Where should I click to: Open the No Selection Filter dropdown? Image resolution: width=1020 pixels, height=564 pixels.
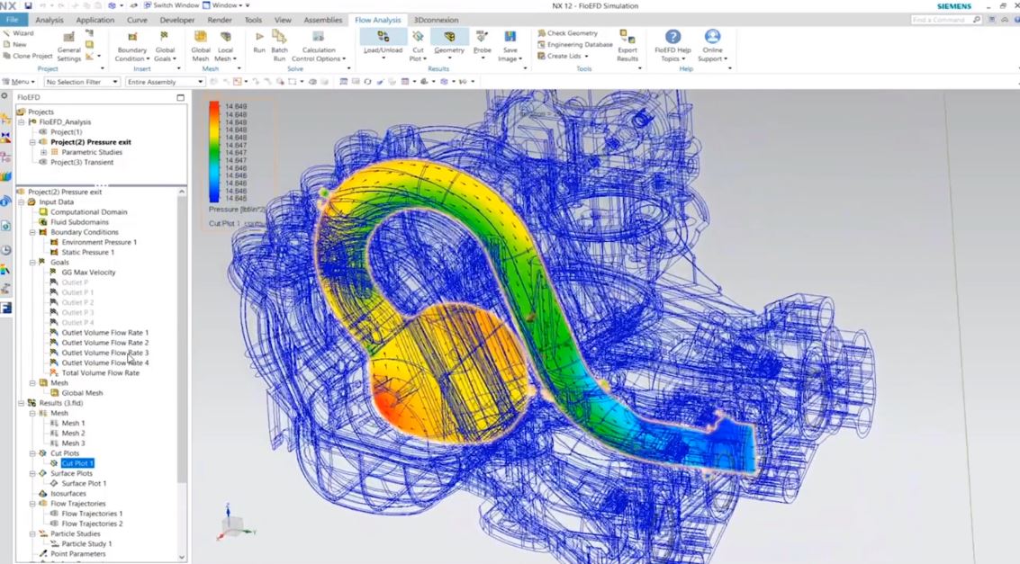pyautogui.click(x=82, y=82)
